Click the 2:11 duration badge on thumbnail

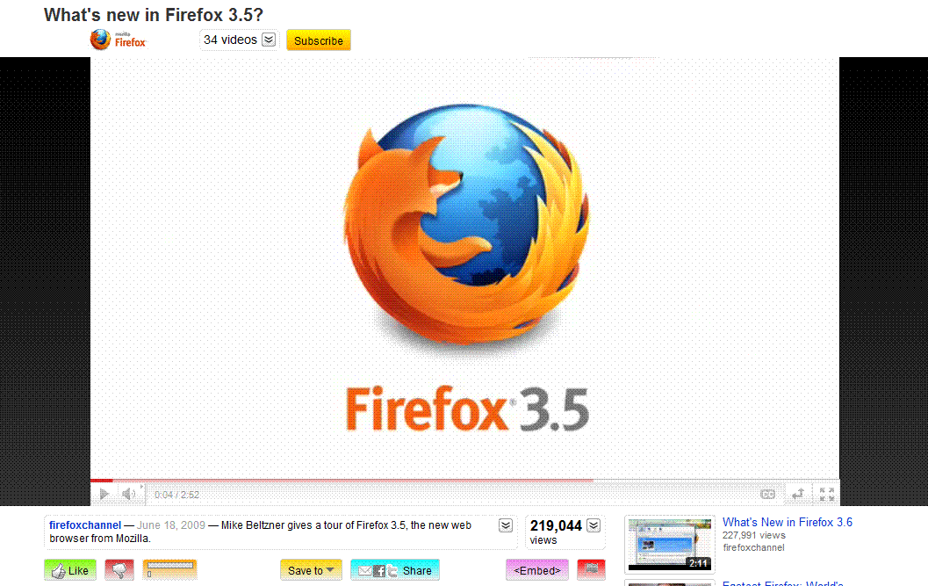pyautogui.click(x=698, y=563)
